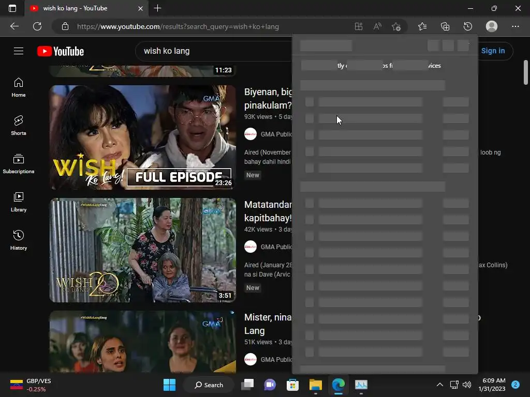Image resolution: width=530 pixels, height=397 pixels.
Task: Open GMA channel avatar under Matatandang video
Action: [x=251, y=247]
